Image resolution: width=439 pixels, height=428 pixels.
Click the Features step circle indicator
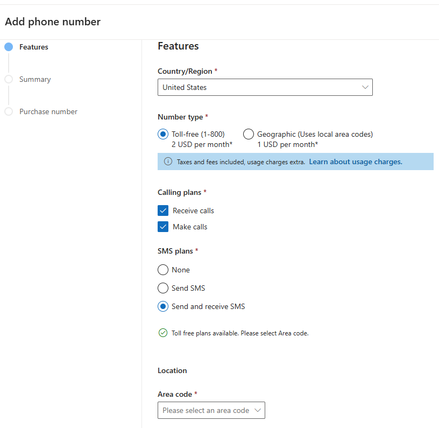click(9, 47)
